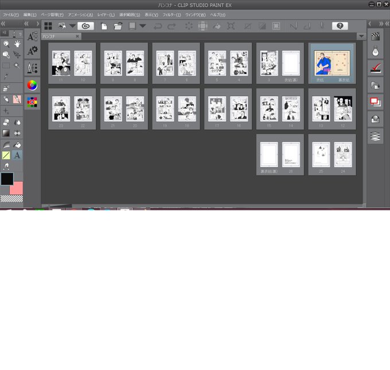Select the Pencil tool with pink highlight
The height and width of the screenshot is (370, 390).
click(17, 100)
